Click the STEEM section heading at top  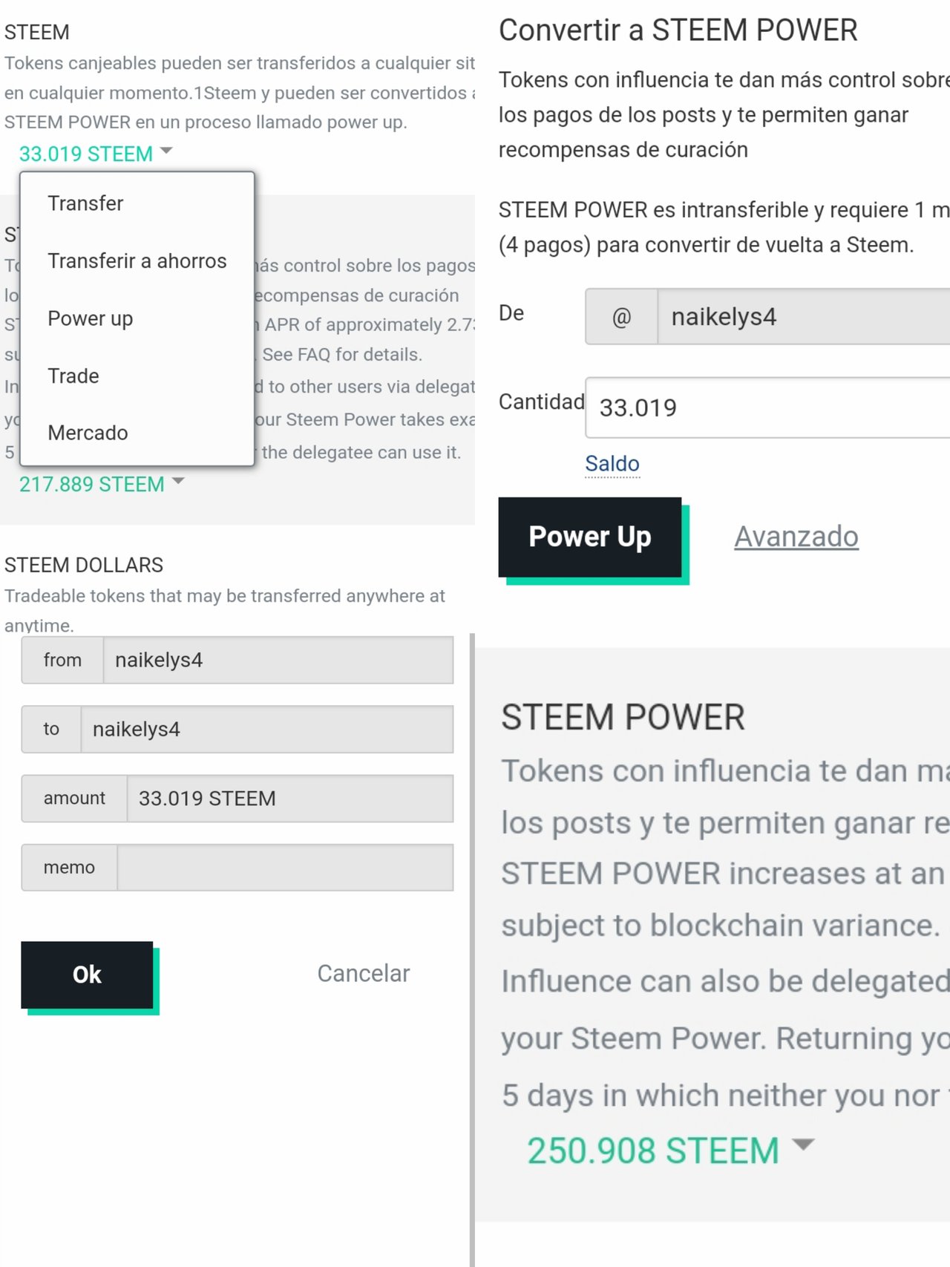[x=37, y=33]
